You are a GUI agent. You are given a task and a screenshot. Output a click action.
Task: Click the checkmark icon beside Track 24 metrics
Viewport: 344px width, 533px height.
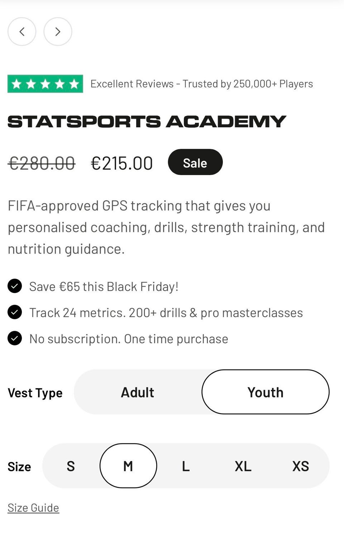point(15,312)
